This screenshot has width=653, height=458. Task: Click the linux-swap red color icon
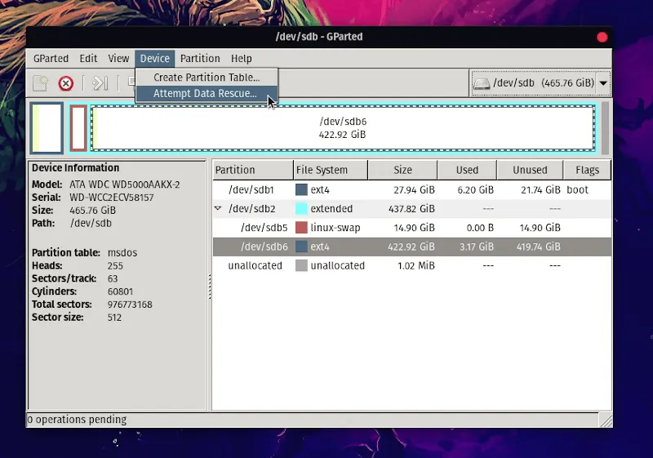tap(301, 228)
